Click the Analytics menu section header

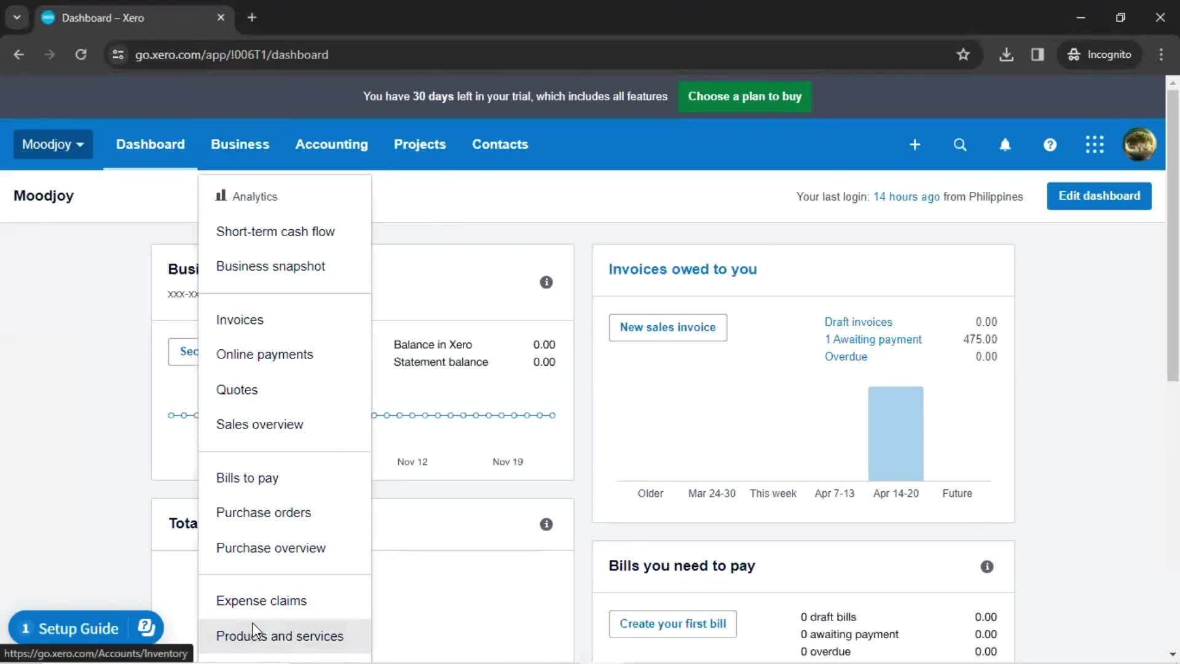point(246,197)
